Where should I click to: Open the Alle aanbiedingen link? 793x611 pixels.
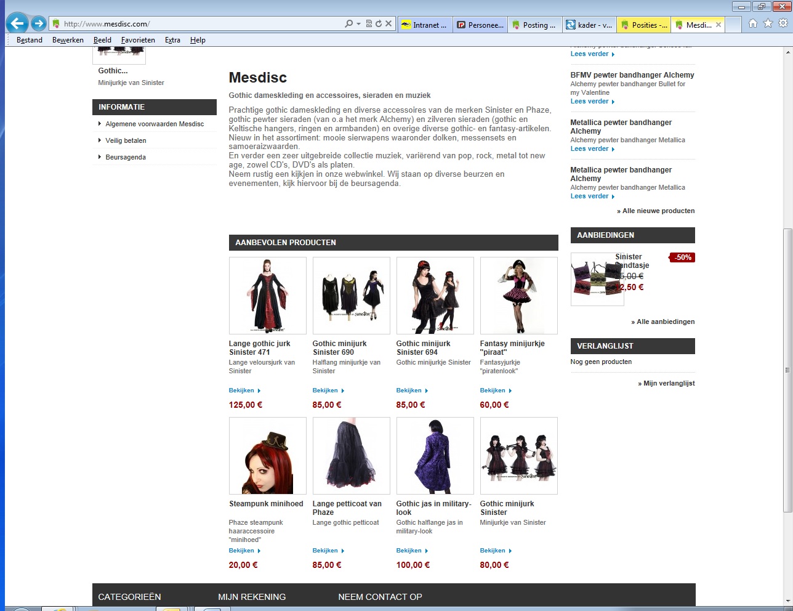coord(663,322)
